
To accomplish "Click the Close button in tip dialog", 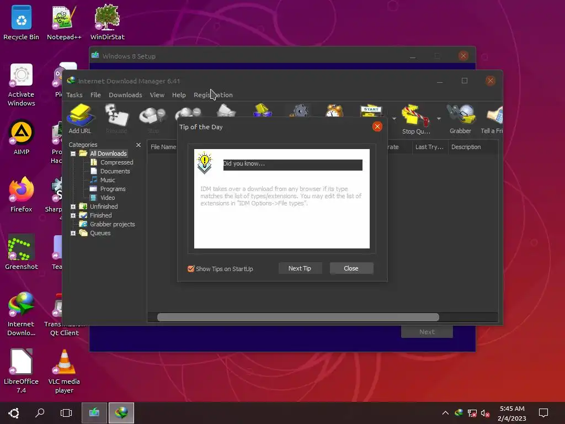I will (351, 268).
